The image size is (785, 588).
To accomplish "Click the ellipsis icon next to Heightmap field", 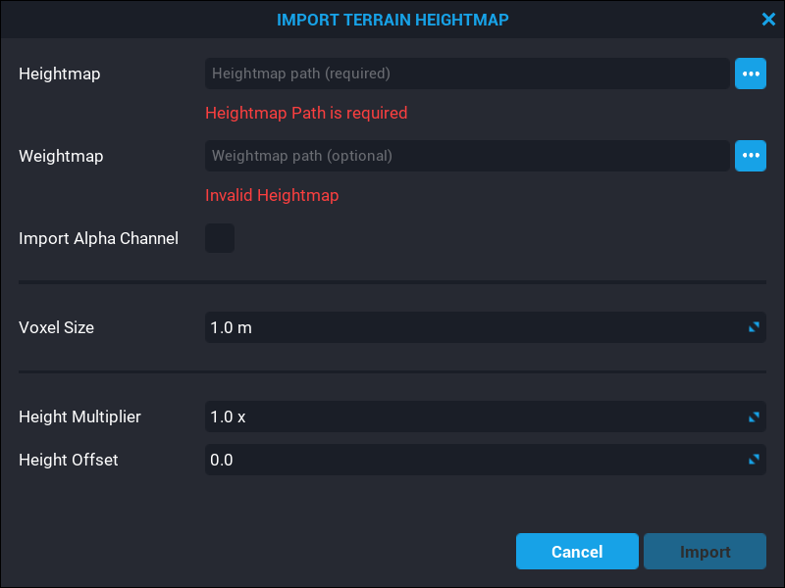I will click(751, 73).
